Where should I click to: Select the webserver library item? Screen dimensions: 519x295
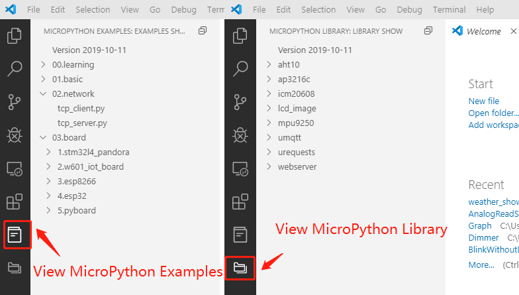click(297, 167)
